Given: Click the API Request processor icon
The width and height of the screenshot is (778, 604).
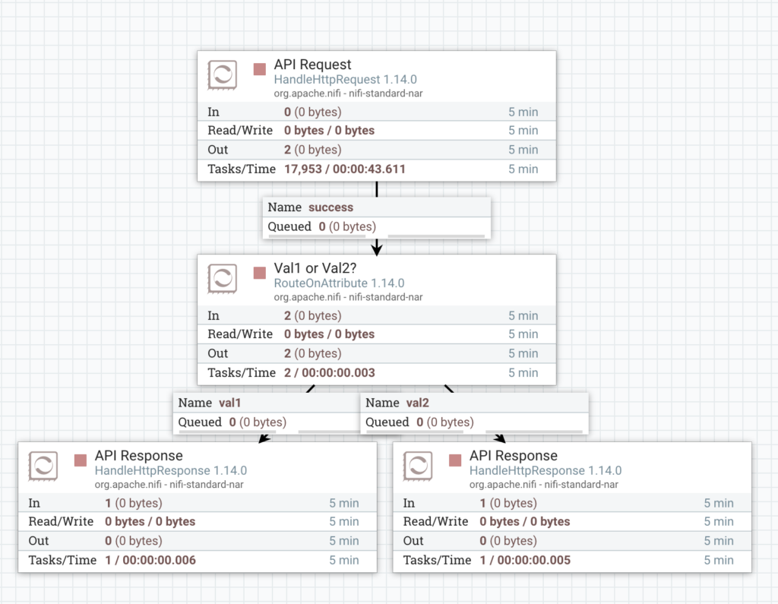Looking at the screenshot, I should point(223,75).
